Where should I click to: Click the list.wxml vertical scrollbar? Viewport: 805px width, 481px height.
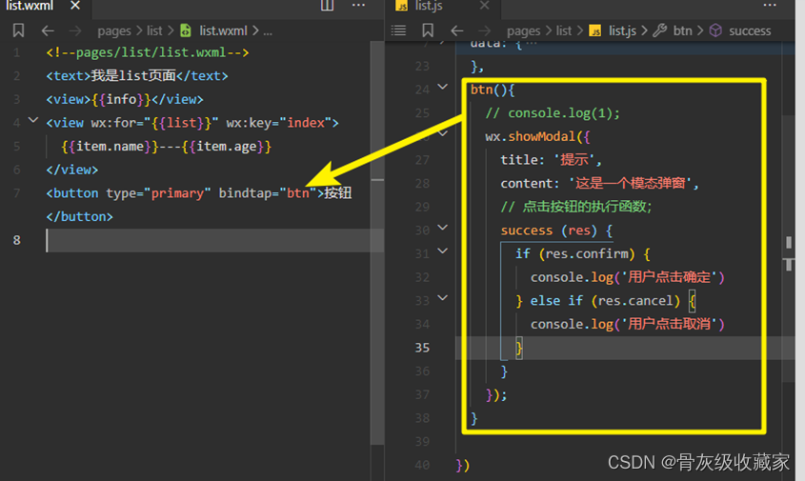pos(377,243)
